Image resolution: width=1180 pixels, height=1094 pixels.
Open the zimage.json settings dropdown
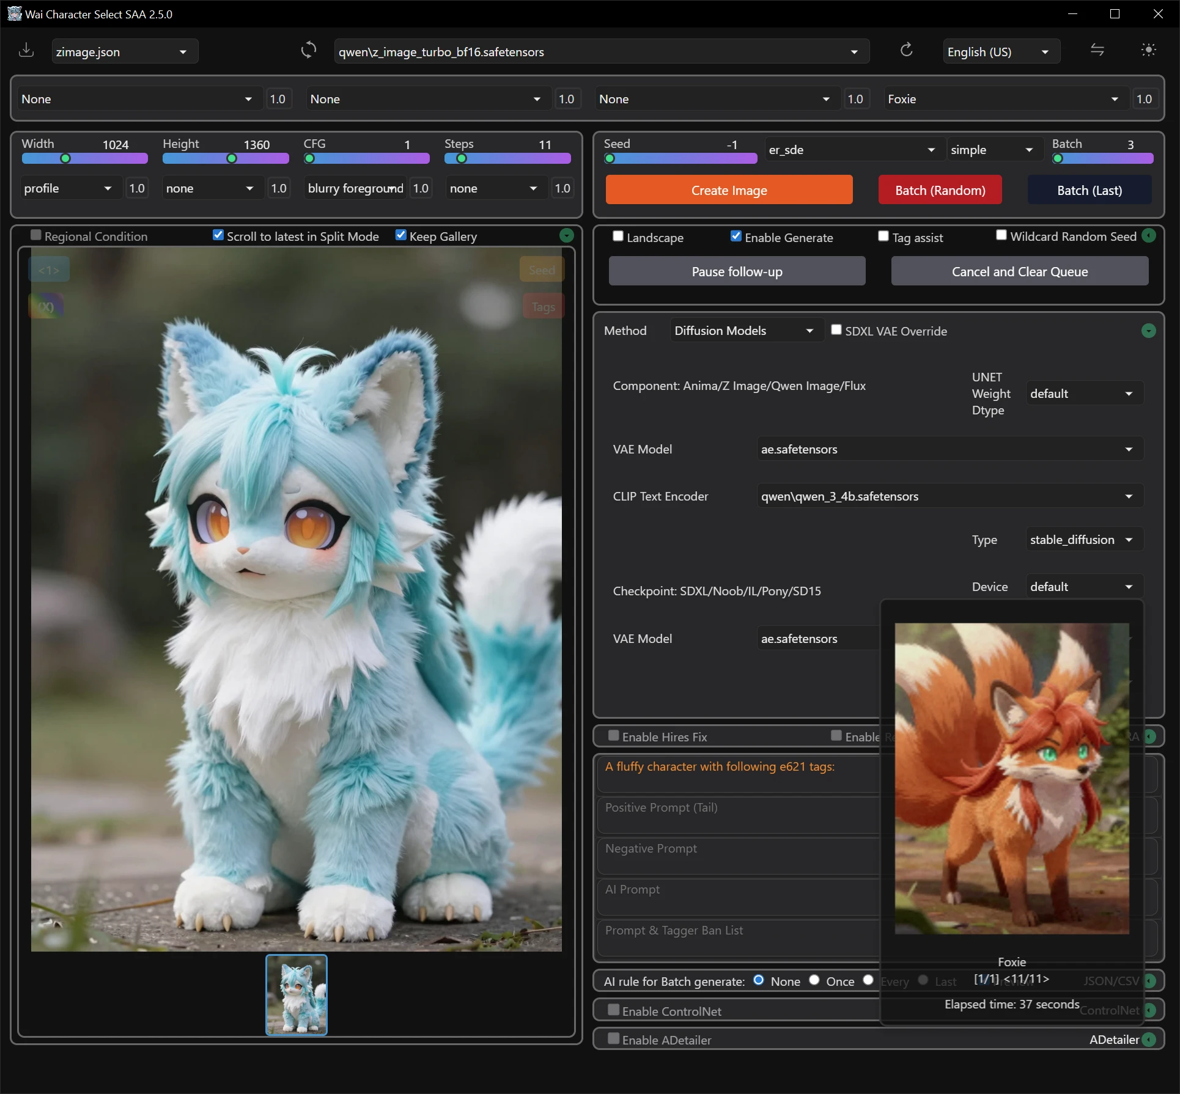[x=125, y=52]
